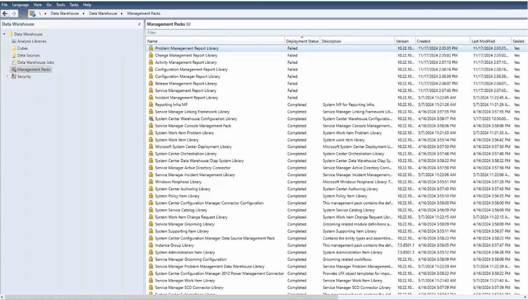The image size is (528, 300).
Task: Sort by the Description column header
Action: (x=357, y=41)
